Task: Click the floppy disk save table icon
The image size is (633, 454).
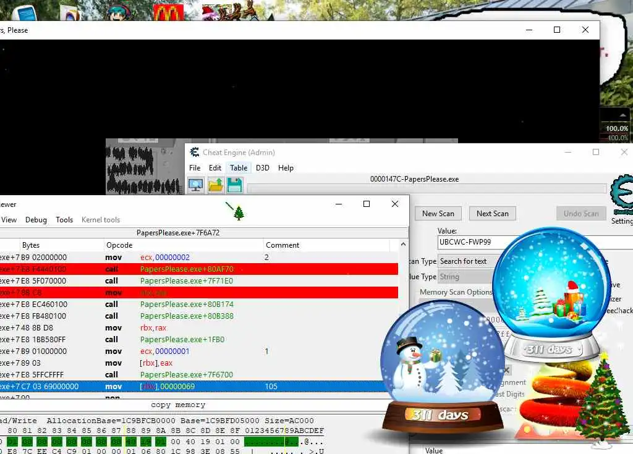Action: click(234, 185)
